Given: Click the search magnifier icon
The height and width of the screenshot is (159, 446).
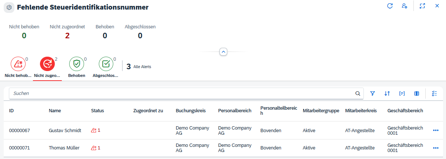Looking at the screenshot, I should [358, 93].
